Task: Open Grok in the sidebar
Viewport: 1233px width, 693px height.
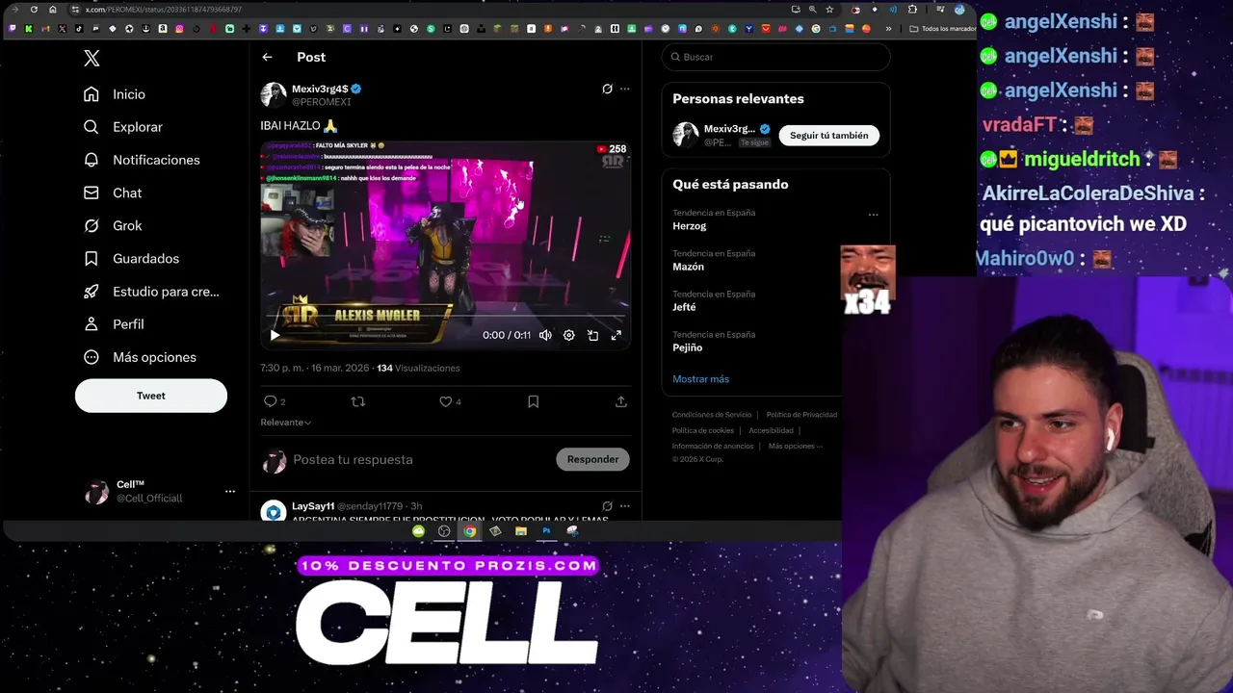Action: point(113,225)
